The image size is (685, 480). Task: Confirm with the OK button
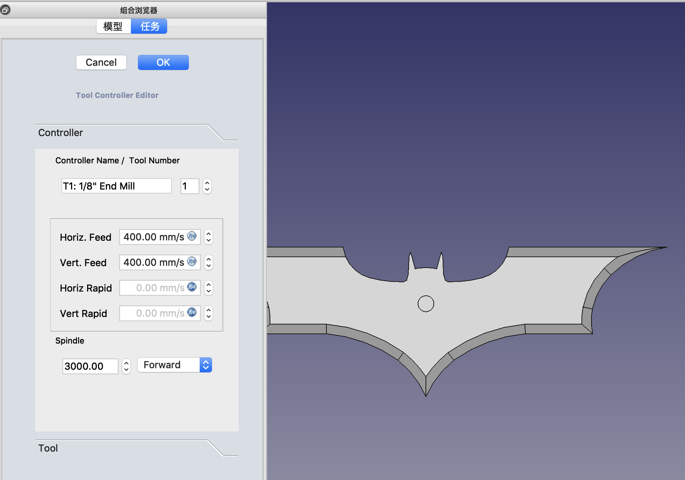[163, 62]
